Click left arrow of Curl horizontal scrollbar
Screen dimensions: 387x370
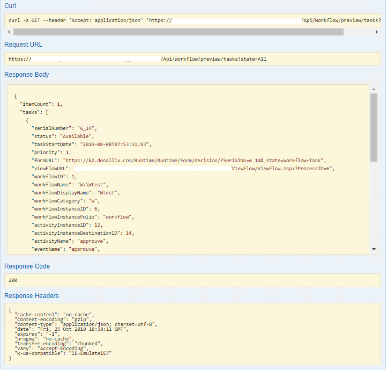(9, 32)
